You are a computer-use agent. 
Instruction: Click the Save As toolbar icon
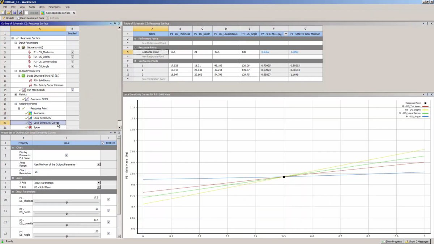click(x=21, y=13)
